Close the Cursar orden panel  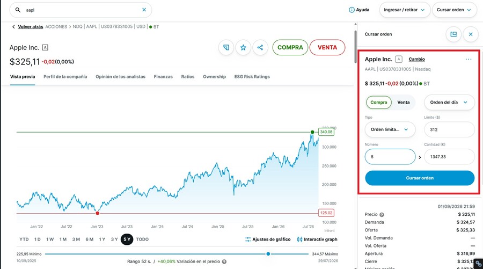tap(471, 34)
